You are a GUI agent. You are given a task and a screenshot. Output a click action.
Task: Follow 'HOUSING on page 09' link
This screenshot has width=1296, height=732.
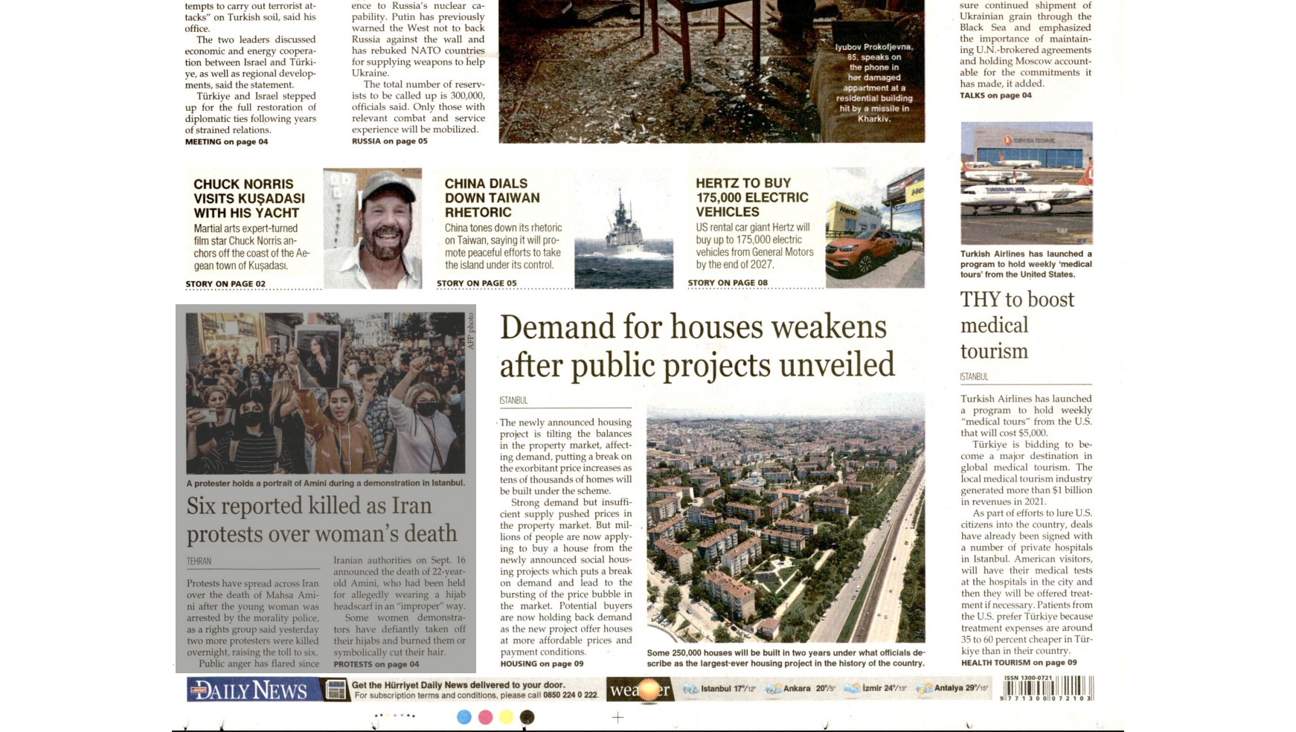pos(542,664)
